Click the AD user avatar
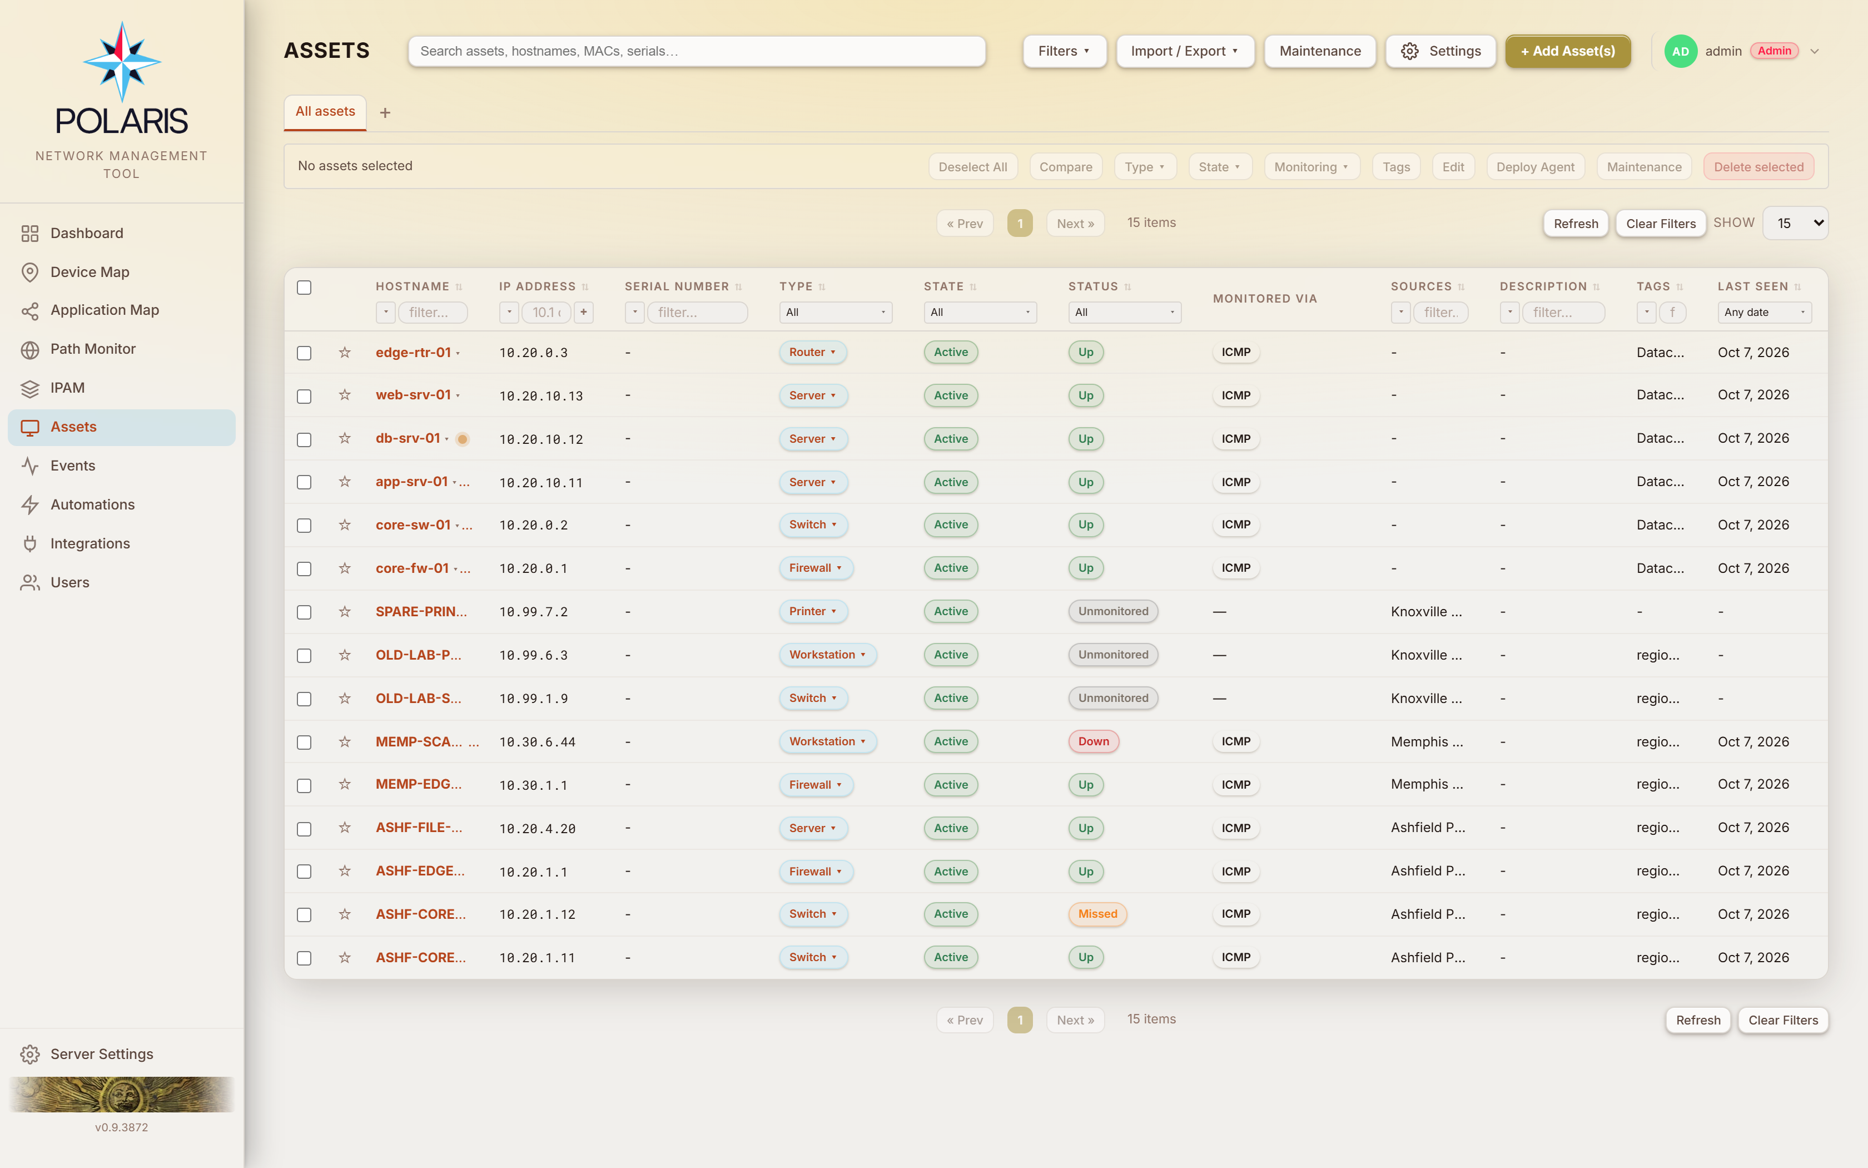The image size is (1868, 1168). pyautogui.click(x=1681, y=51)
